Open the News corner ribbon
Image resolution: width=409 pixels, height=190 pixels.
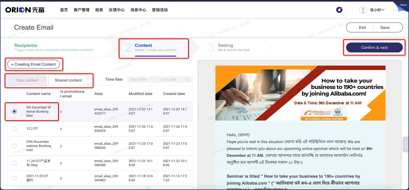click(x=403, y=5)
